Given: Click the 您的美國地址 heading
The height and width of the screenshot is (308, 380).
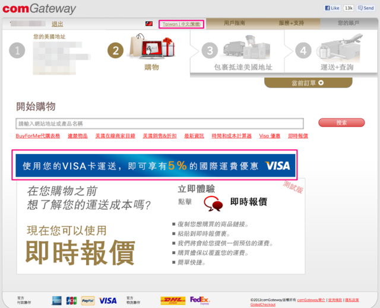Looking at the screenshot, I should tap(49, 37).
